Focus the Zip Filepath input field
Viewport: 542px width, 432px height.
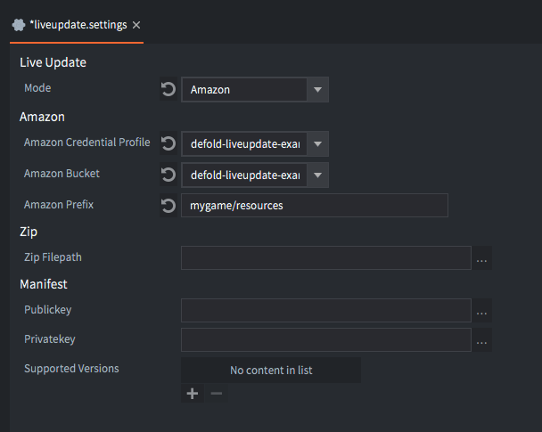(x=325, y=258)
